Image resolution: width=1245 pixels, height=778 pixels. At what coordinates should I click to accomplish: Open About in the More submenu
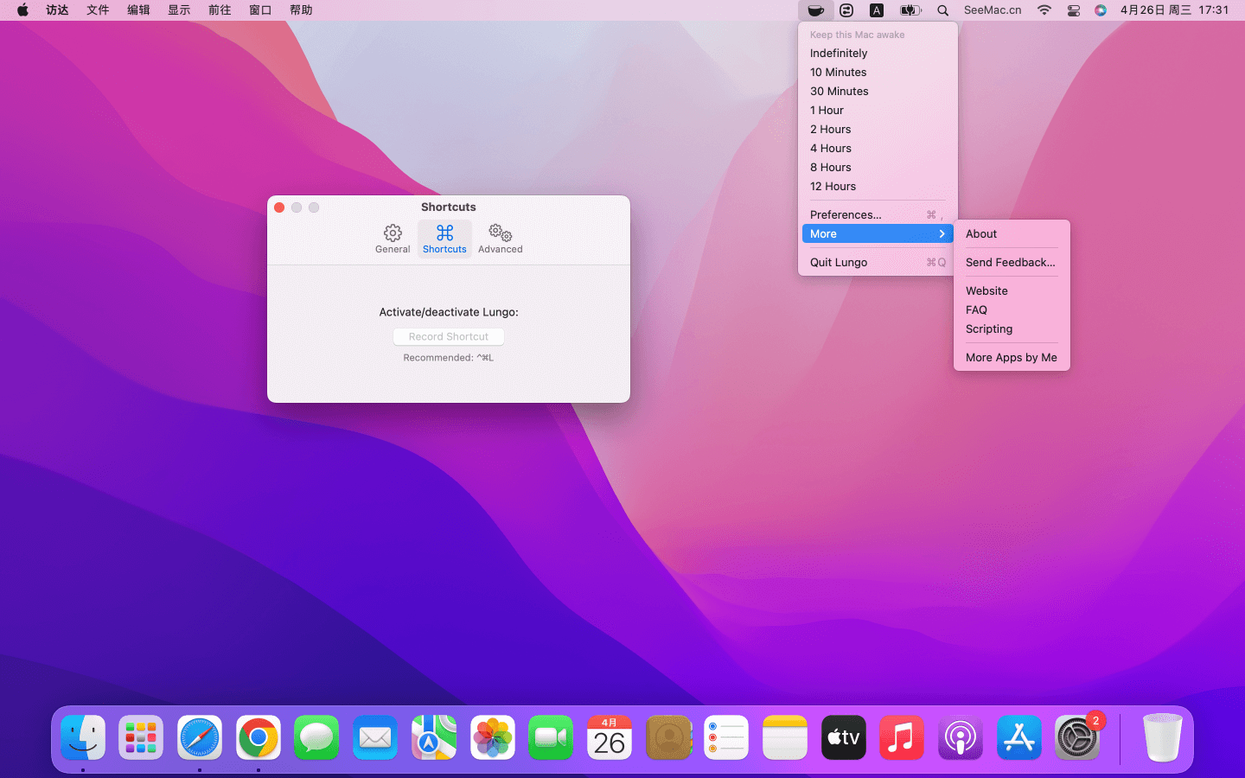[981, 234]
